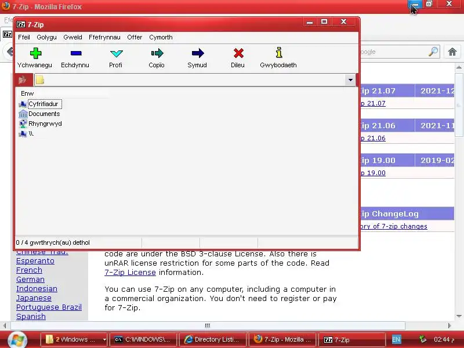Click the French language link
The width and height of the screenshot is (464, 348).
[29, 270]
